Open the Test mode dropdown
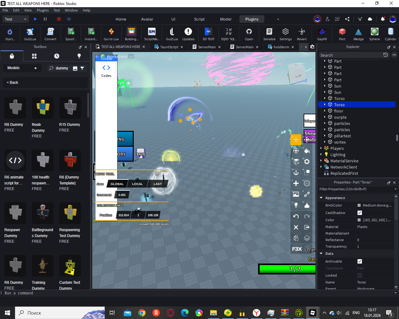399x319 pixels. click(x=16, y=19)
